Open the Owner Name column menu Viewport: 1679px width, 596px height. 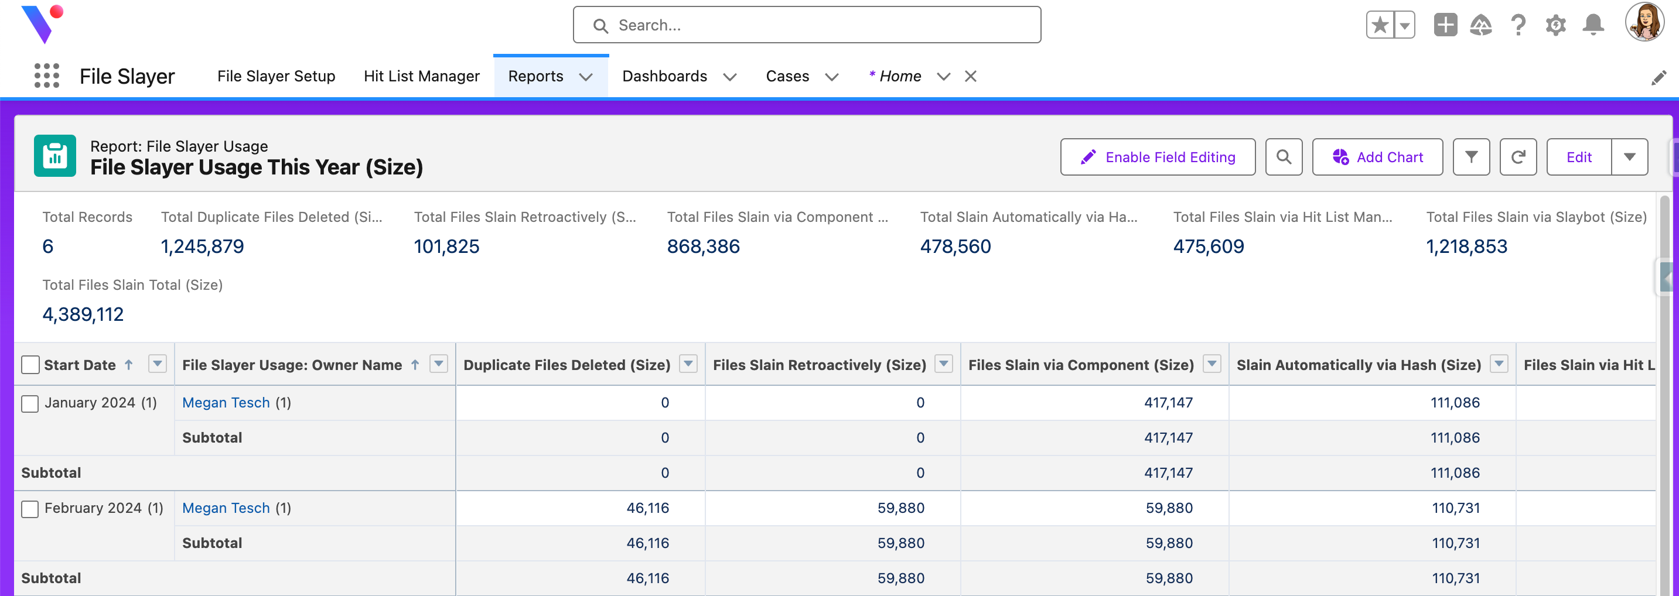pyautogui.click(x=439, y=364)
